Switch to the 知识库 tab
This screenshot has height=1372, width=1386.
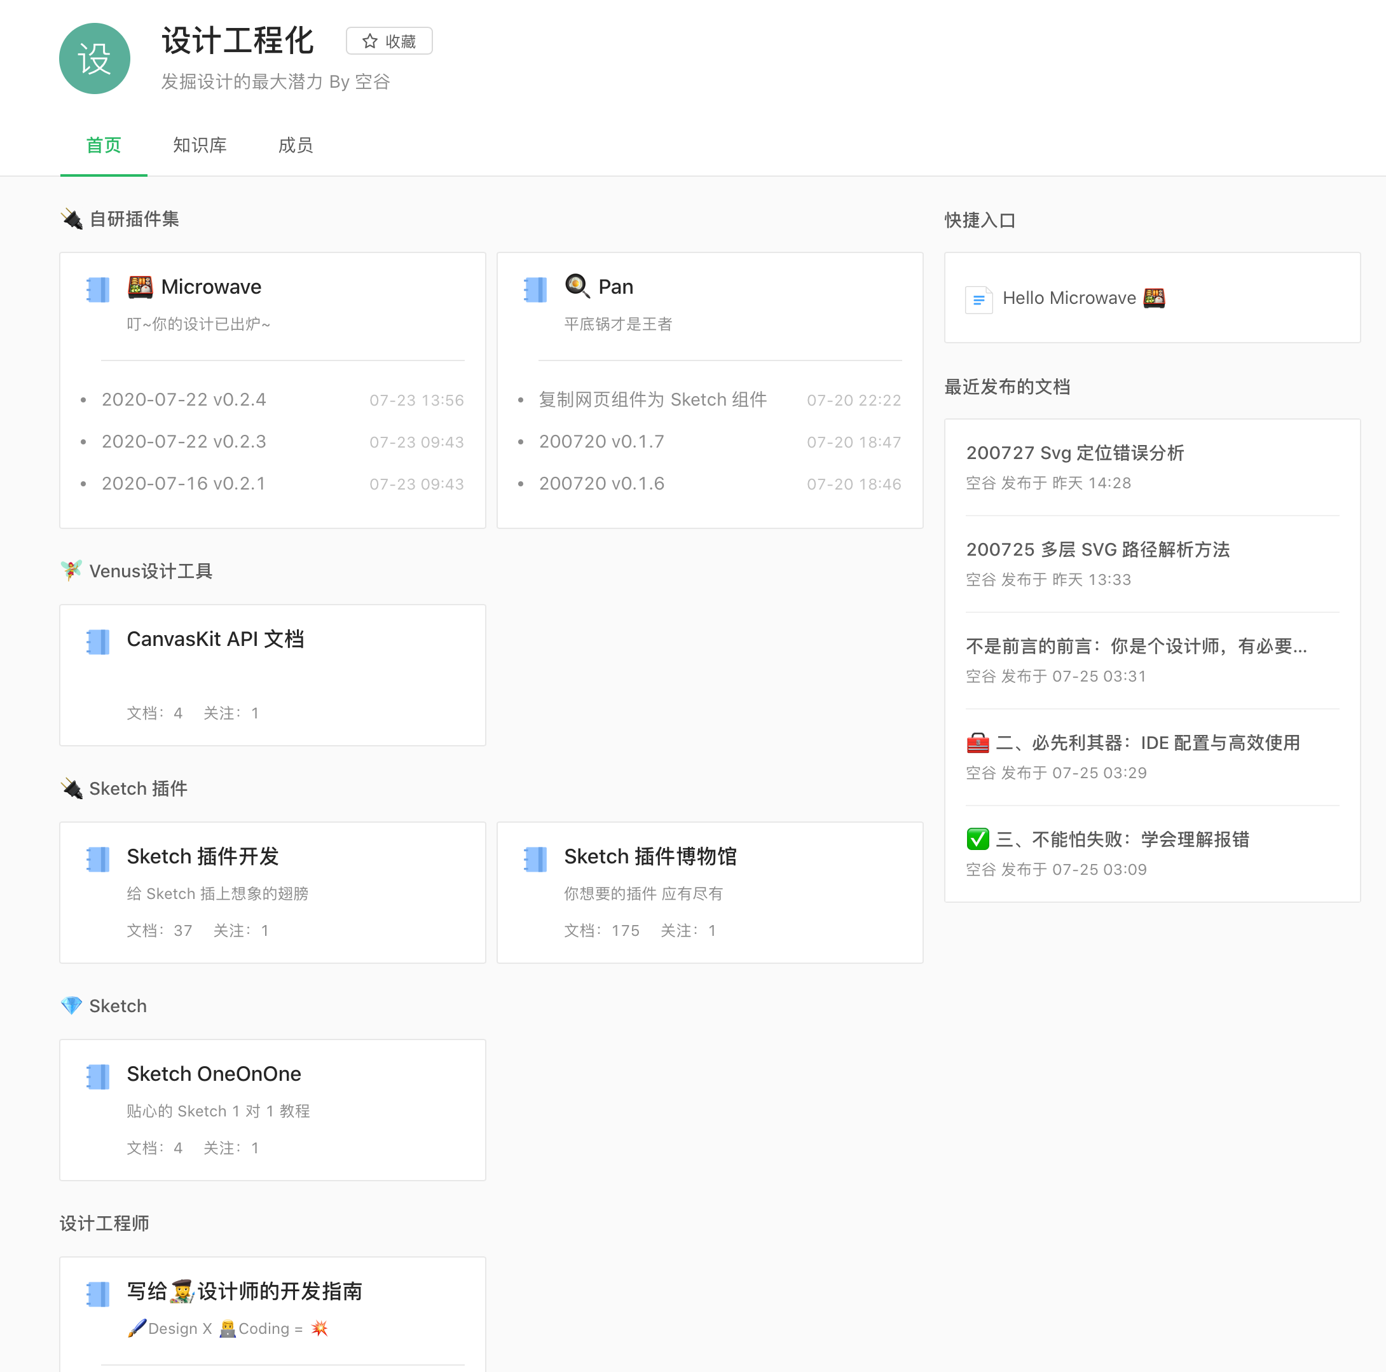tap(200, 146)
